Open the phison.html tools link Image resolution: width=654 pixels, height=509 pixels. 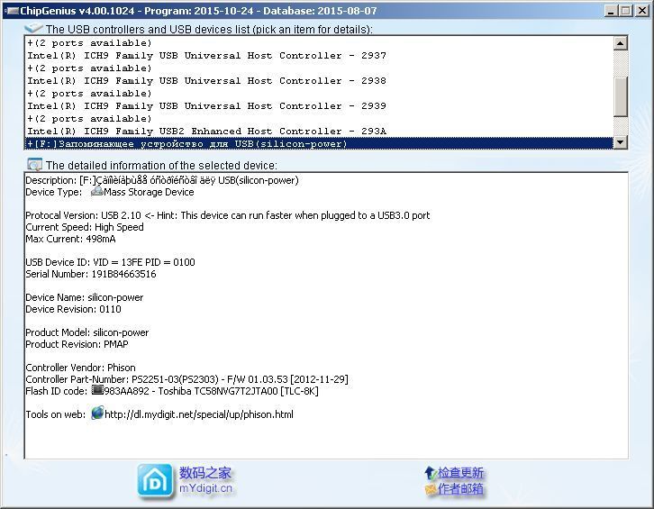[198, 414]
